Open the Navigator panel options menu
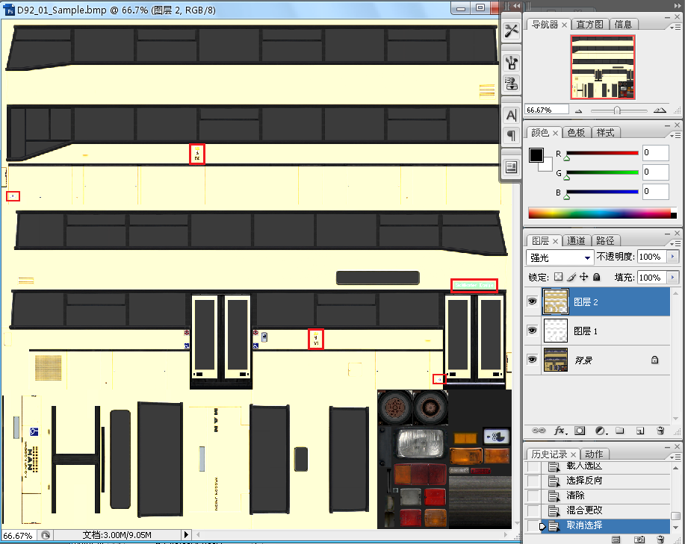This screenshot has height=544, width=685. [x=675, y=27]
